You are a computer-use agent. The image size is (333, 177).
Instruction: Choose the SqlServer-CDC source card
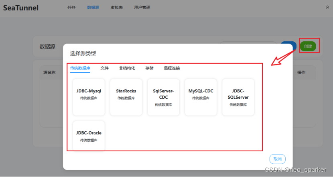pyautogui.click(x=163, y=97)
